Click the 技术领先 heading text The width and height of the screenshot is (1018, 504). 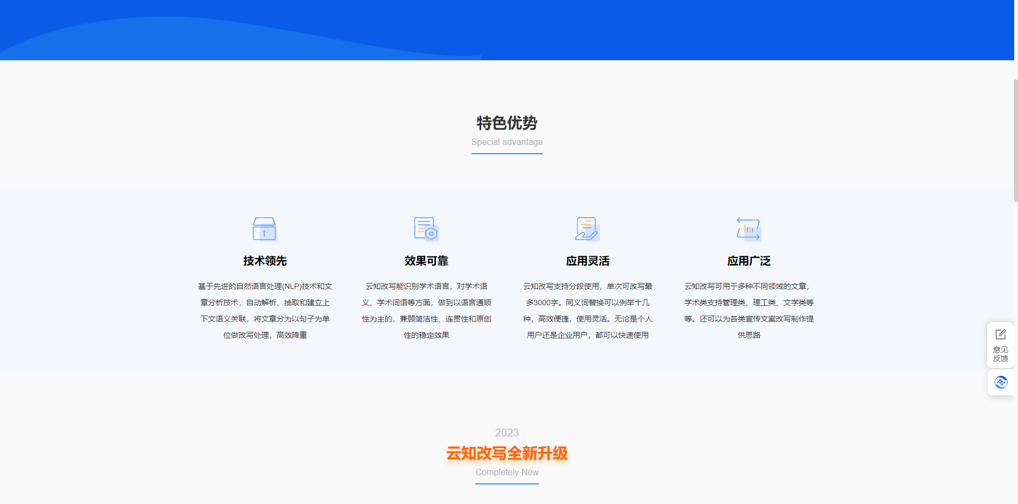(x=265, y=261)
